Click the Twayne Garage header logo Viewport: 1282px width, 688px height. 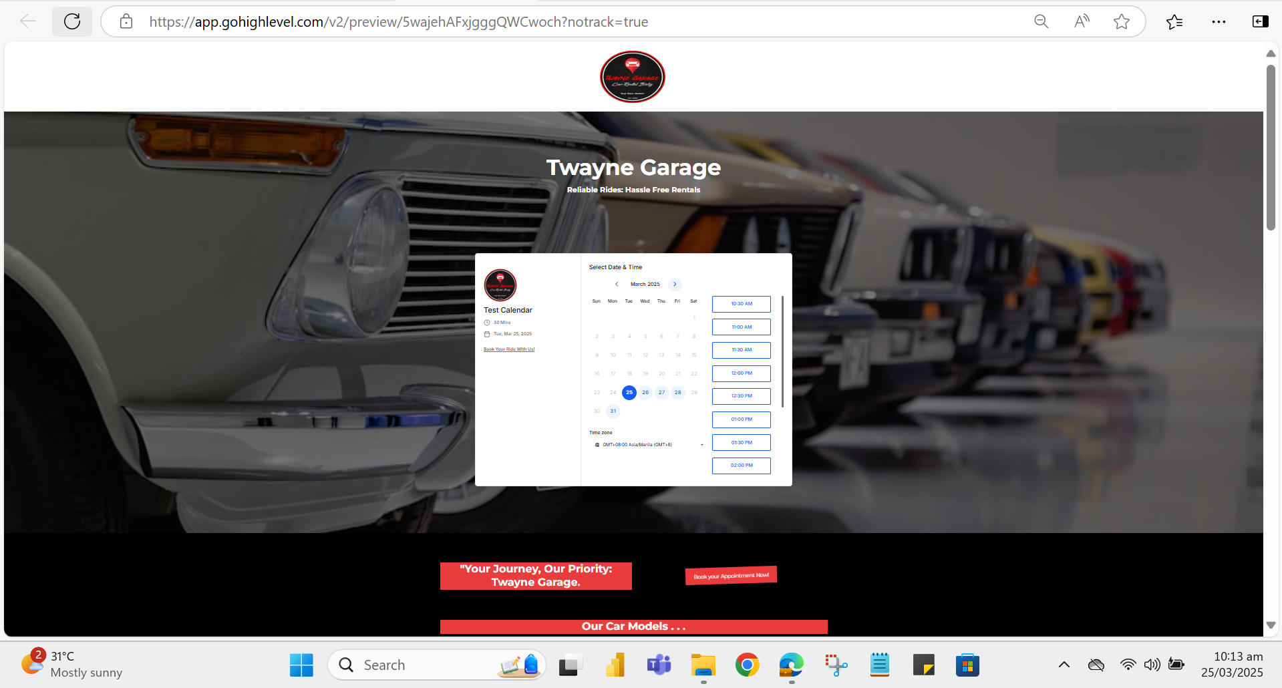tap(632, 77)
